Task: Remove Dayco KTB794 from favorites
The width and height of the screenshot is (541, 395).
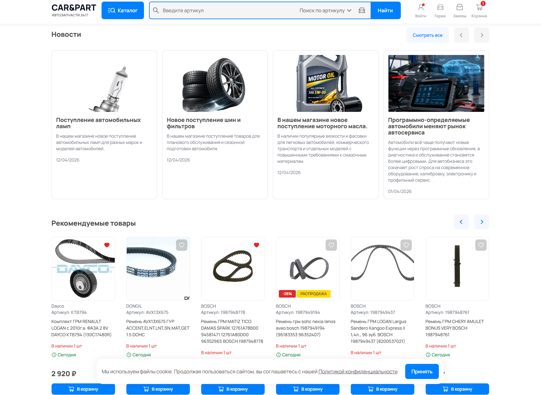Action: [107, 245]
